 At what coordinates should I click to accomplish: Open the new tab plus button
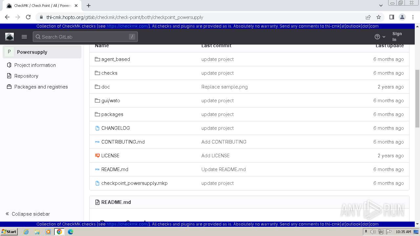click(x=89, y=6)
